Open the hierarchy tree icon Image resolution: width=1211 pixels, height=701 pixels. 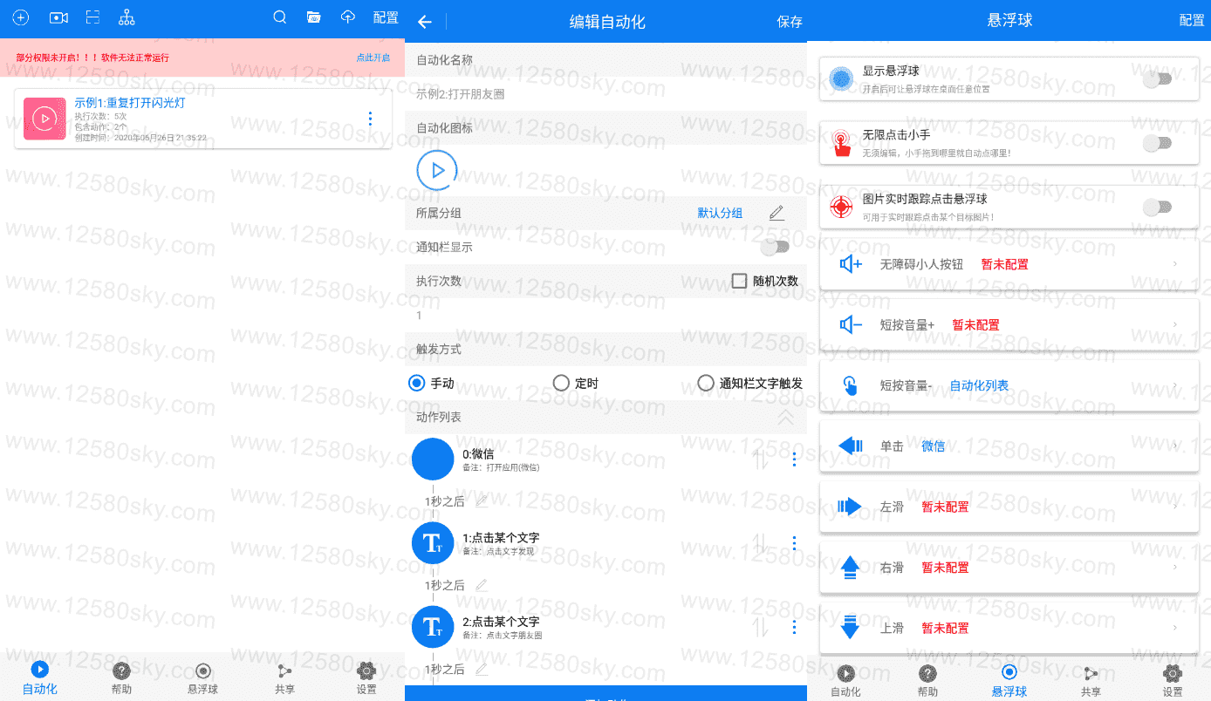127,17
